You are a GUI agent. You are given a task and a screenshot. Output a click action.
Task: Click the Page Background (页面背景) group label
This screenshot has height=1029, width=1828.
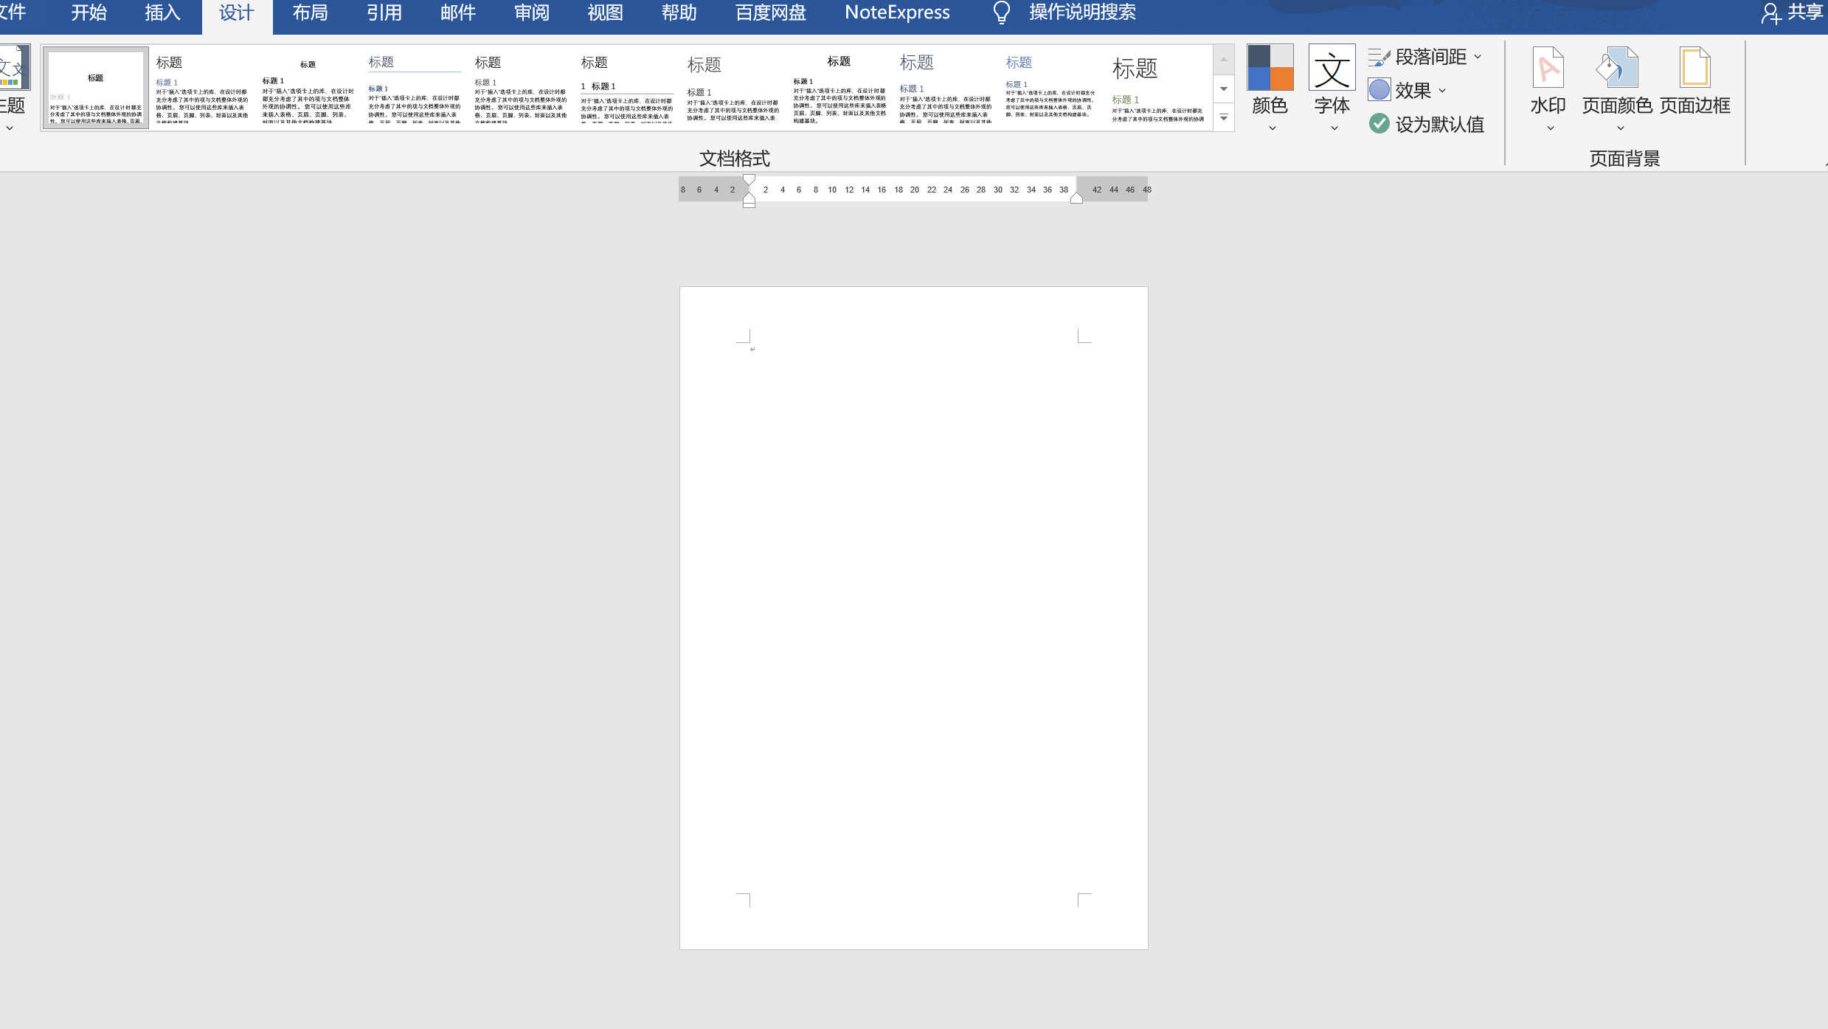(x=1624, y=159)
